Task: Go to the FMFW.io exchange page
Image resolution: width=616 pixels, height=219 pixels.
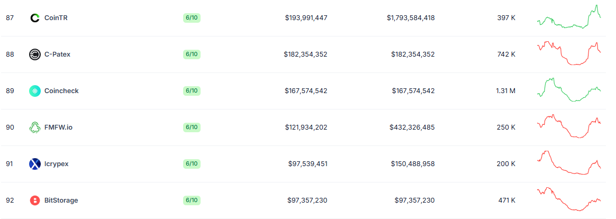Action: point(58,127)
